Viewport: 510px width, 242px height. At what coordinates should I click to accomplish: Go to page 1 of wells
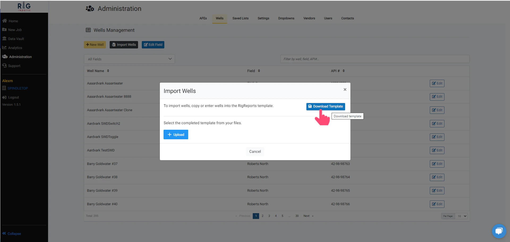coord(256,216)
